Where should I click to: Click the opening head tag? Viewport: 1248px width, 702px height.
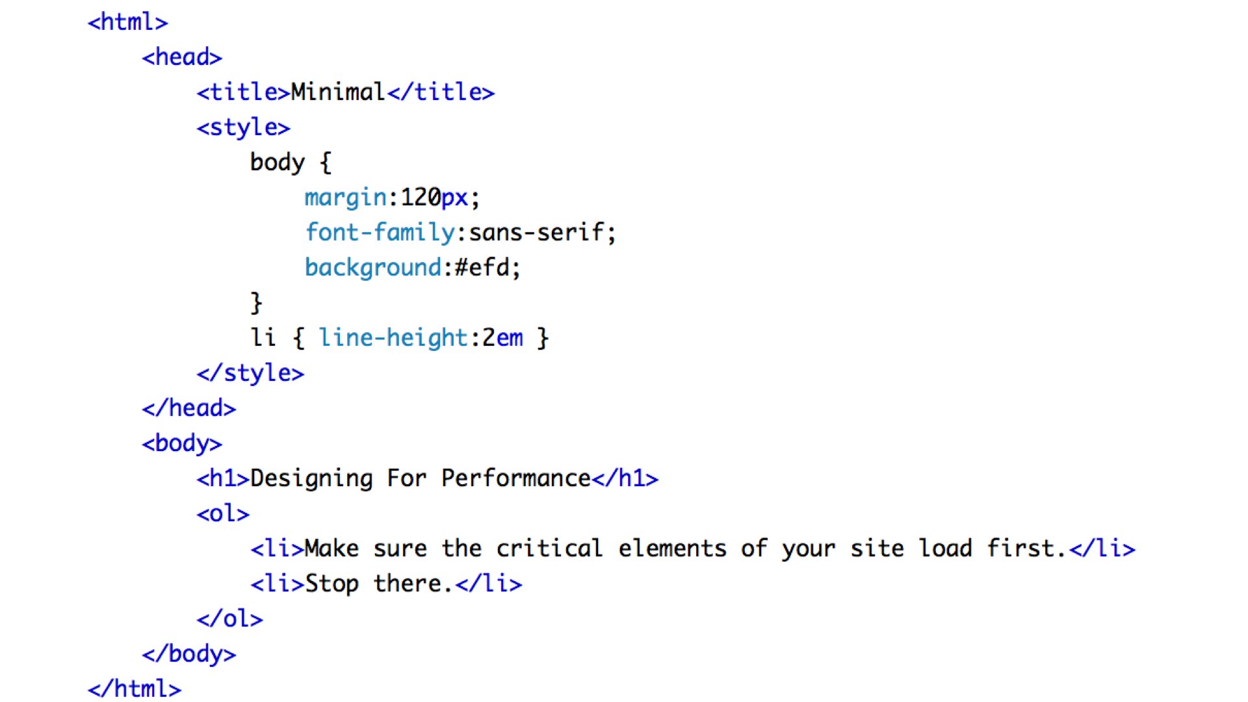click(182, 57)
